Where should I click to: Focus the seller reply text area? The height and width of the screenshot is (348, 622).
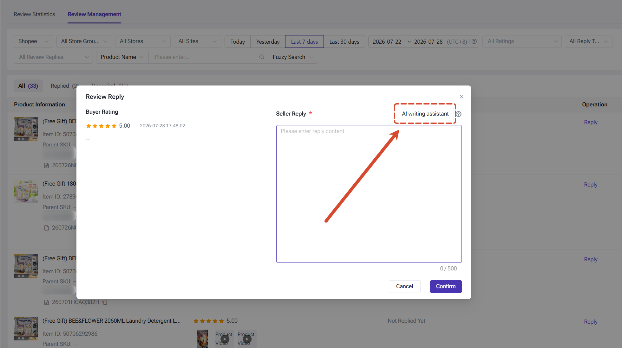(369, 194)
